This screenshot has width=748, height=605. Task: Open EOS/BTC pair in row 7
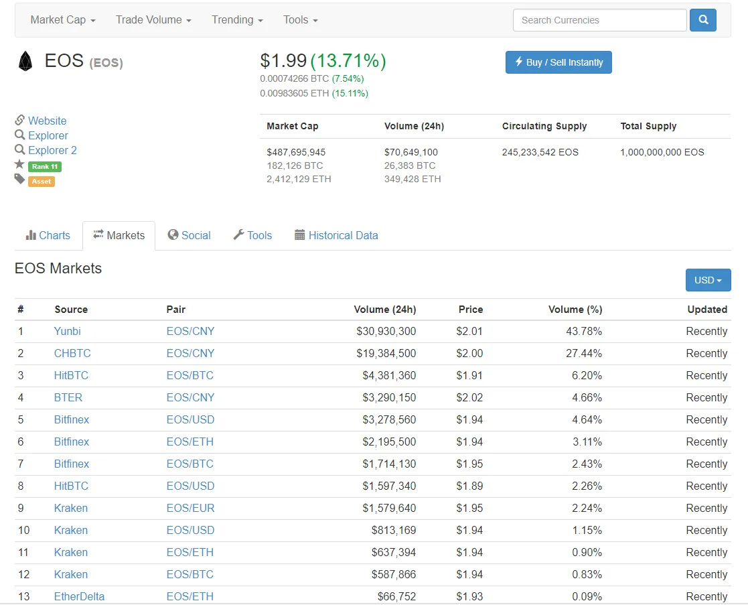coord(190,464)
